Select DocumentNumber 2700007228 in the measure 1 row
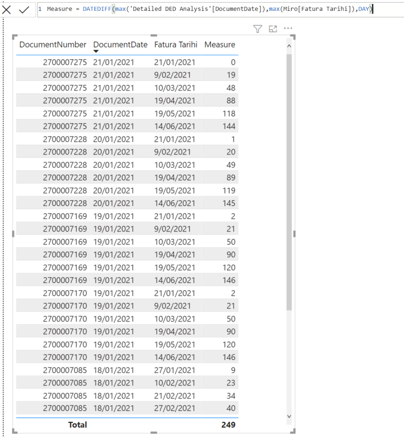Viewport: 404px width, 437px height. [65, 139]
